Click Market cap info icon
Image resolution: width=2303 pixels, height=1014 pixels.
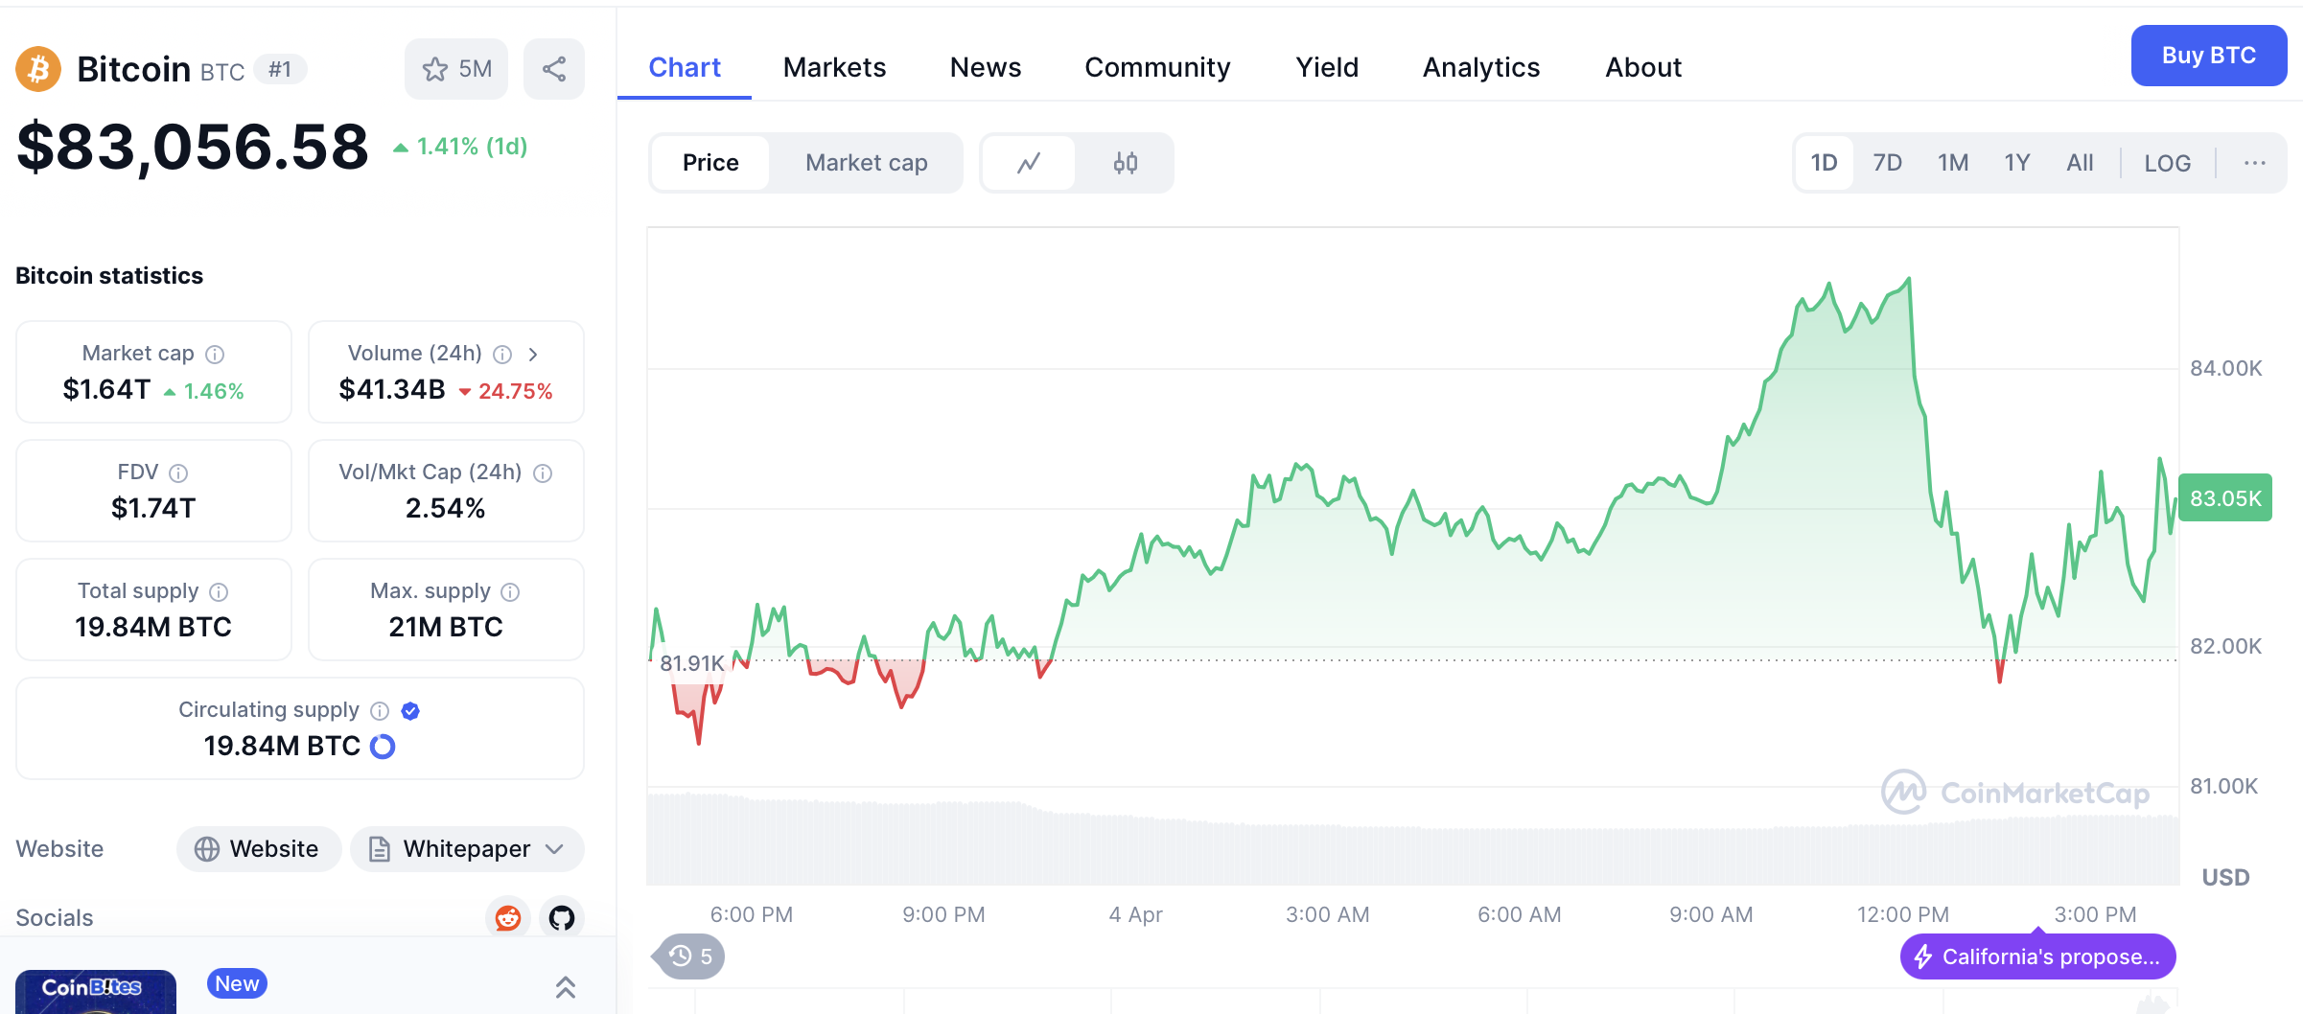(216, 355)
